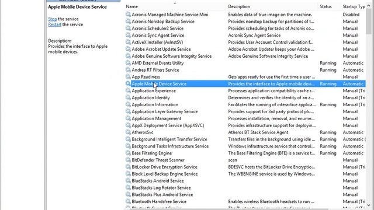Image resolution: width=374 pixels, height=210 pixels.
Task: Click the Automatic startup type for AtherosSvc
Action: coord(353,132)
